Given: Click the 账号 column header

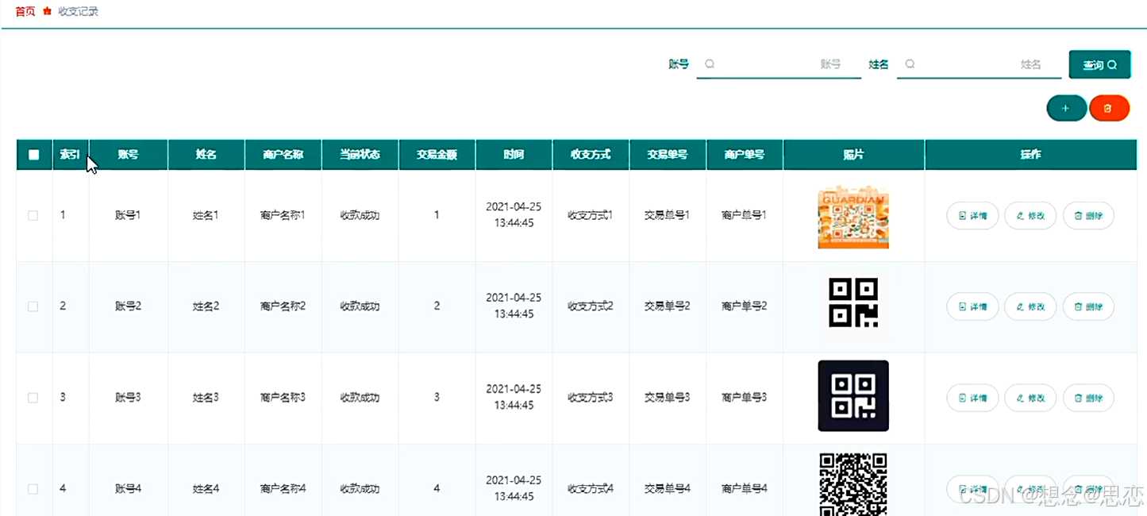Looking at the screenshot, I should [x=128, y=155].
